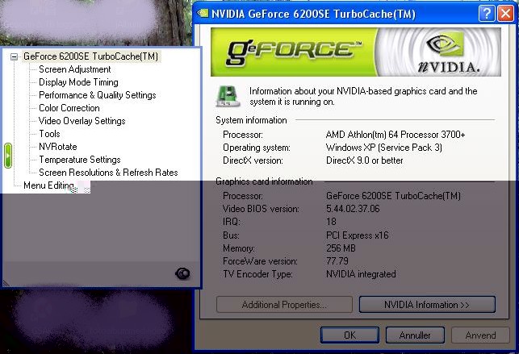Image resolution: width=519 pixels, height=354 pixels.
Task: Close the NVIDIA GeForce dialog
Action: click(x=506, y=14)
